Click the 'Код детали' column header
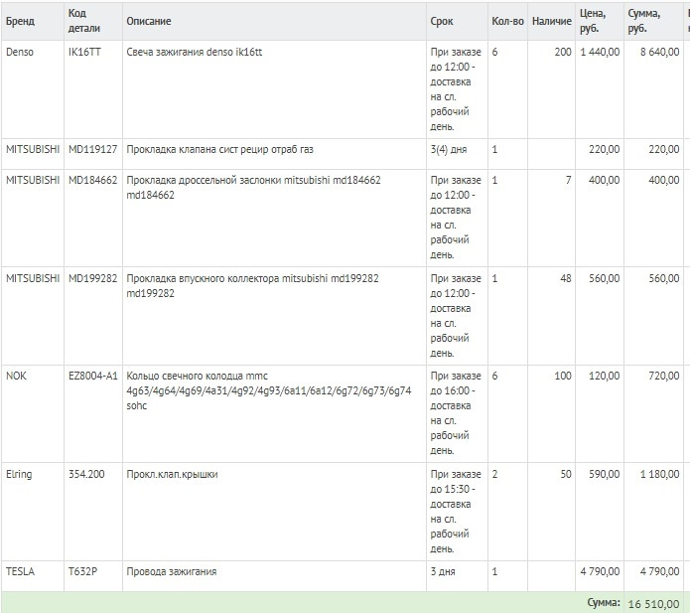 (84, 21)
